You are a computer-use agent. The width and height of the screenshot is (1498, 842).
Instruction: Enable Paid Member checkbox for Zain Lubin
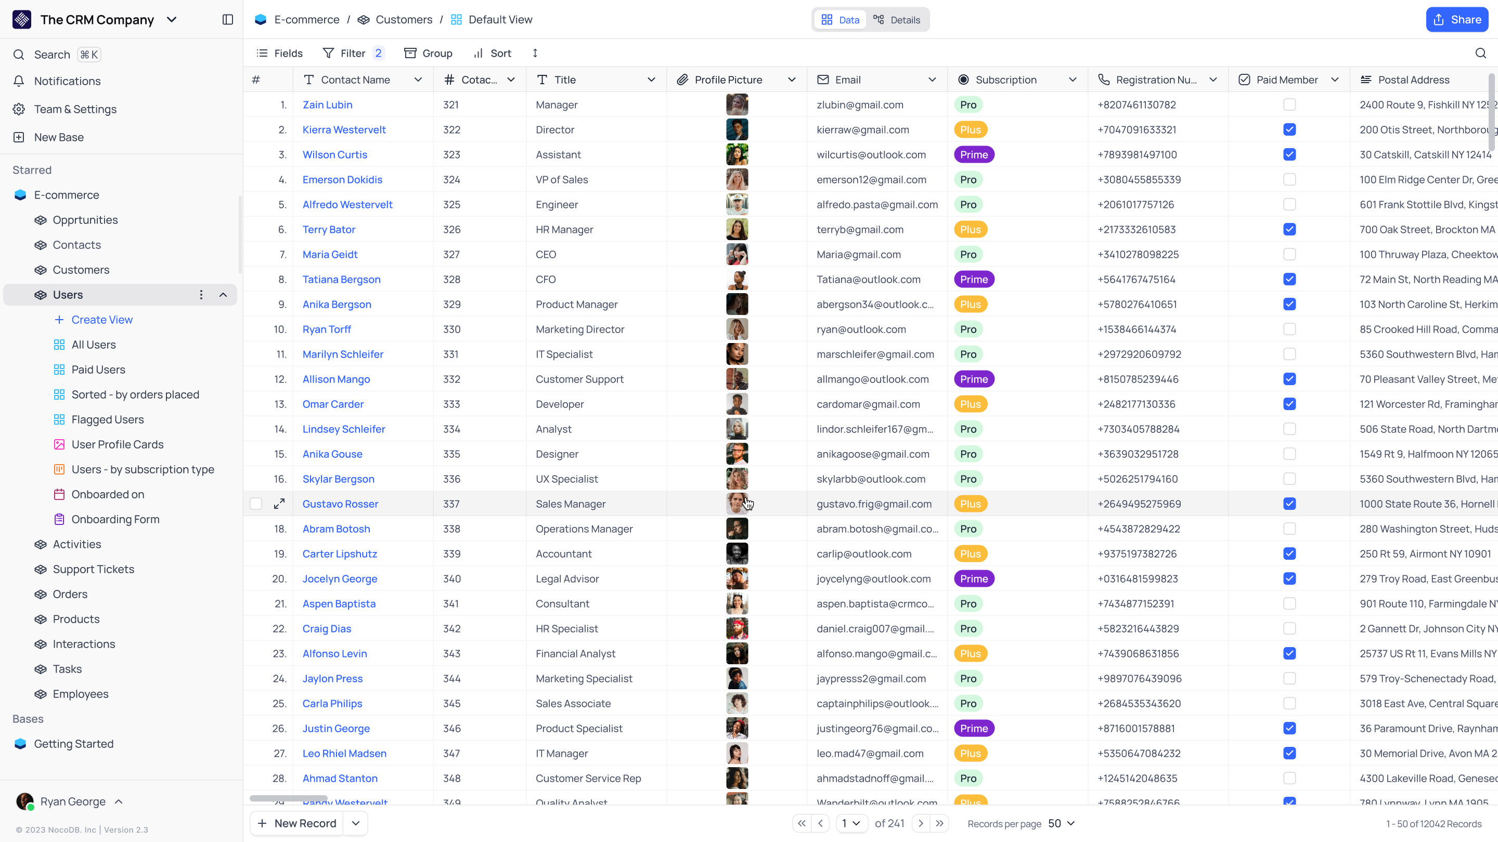(1289, 105)
